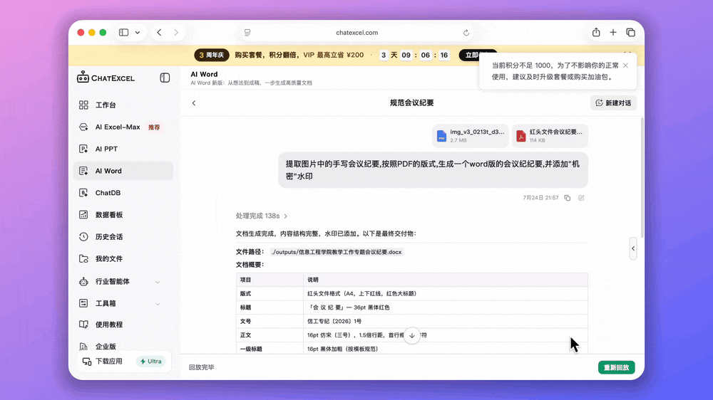The width and height of the screenshot is (713, 400).
Task: Expand the 行业智能体 chevron
Action: pyautogui.click(x=158, y=282)
